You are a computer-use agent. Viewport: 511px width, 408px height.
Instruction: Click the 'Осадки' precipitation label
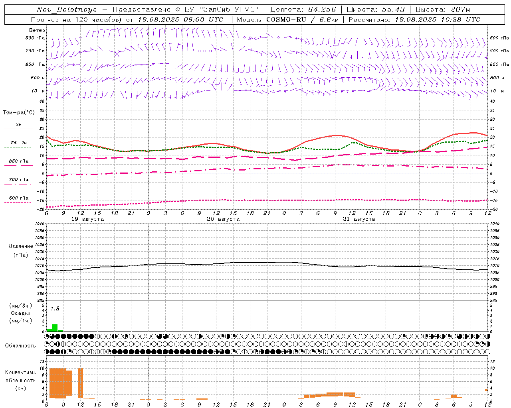pyautogui.click(x=20, y=313)
